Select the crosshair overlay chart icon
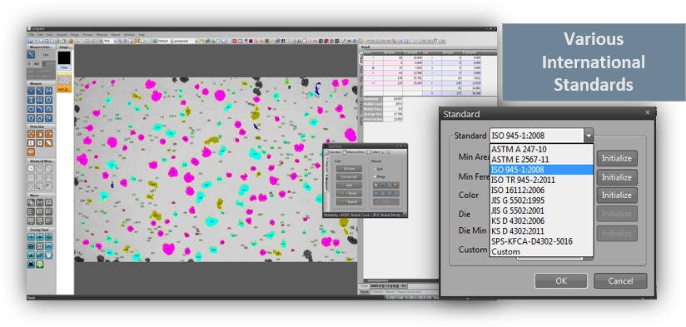The height and width of the screenshot is (327, 686). pos(31,236)
